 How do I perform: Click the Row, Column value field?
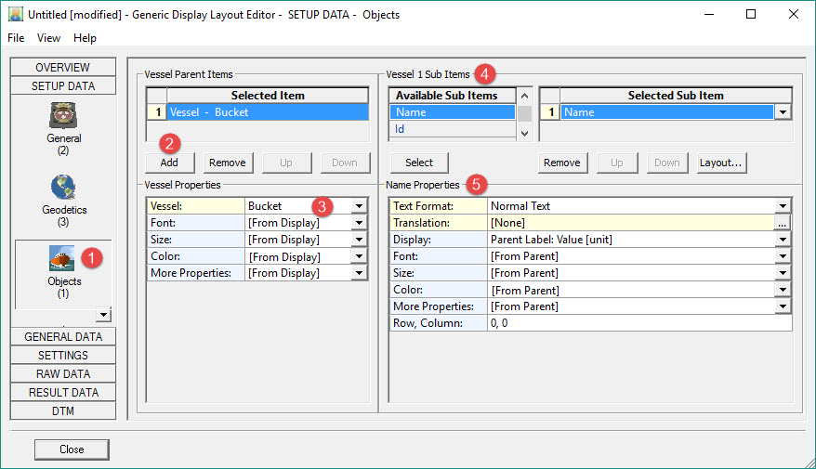[639, 323]
